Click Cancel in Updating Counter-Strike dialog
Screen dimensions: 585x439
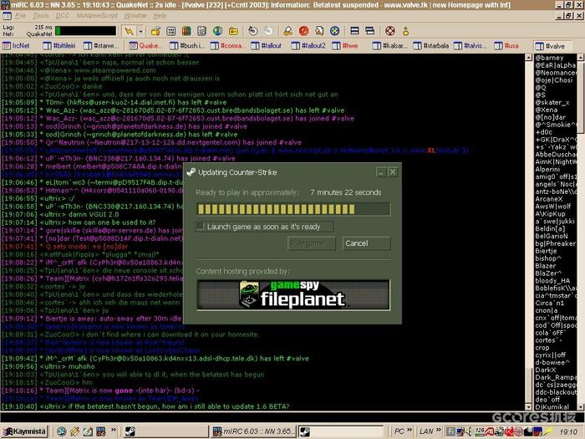point(366,243)
